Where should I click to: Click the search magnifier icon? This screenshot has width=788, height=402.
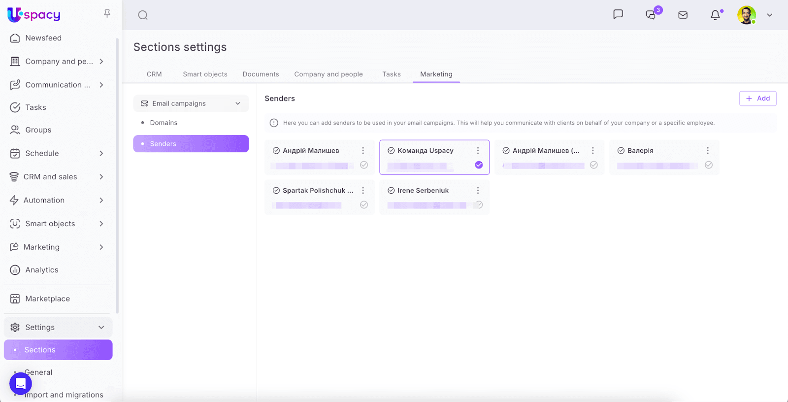point(143,15)
